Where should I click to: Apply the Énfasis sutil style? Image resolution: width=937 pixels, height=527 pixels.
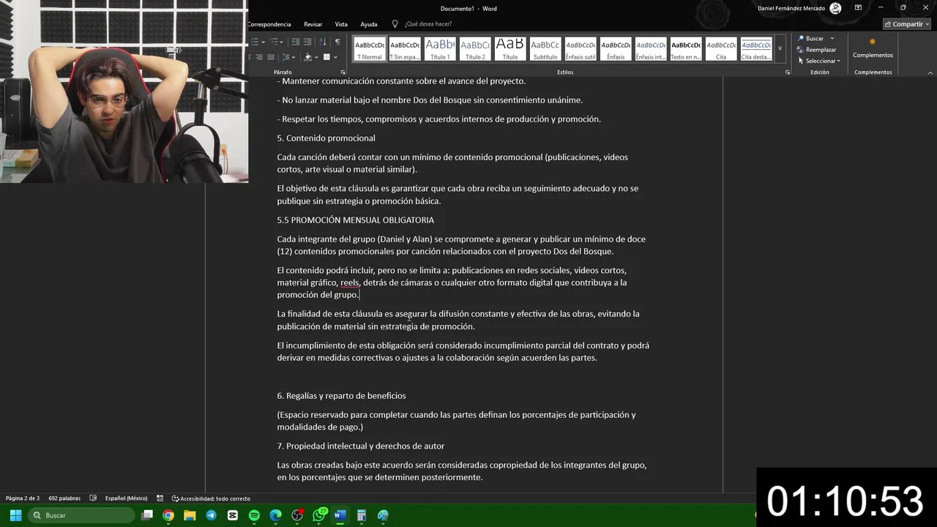[x=581, y=49]
